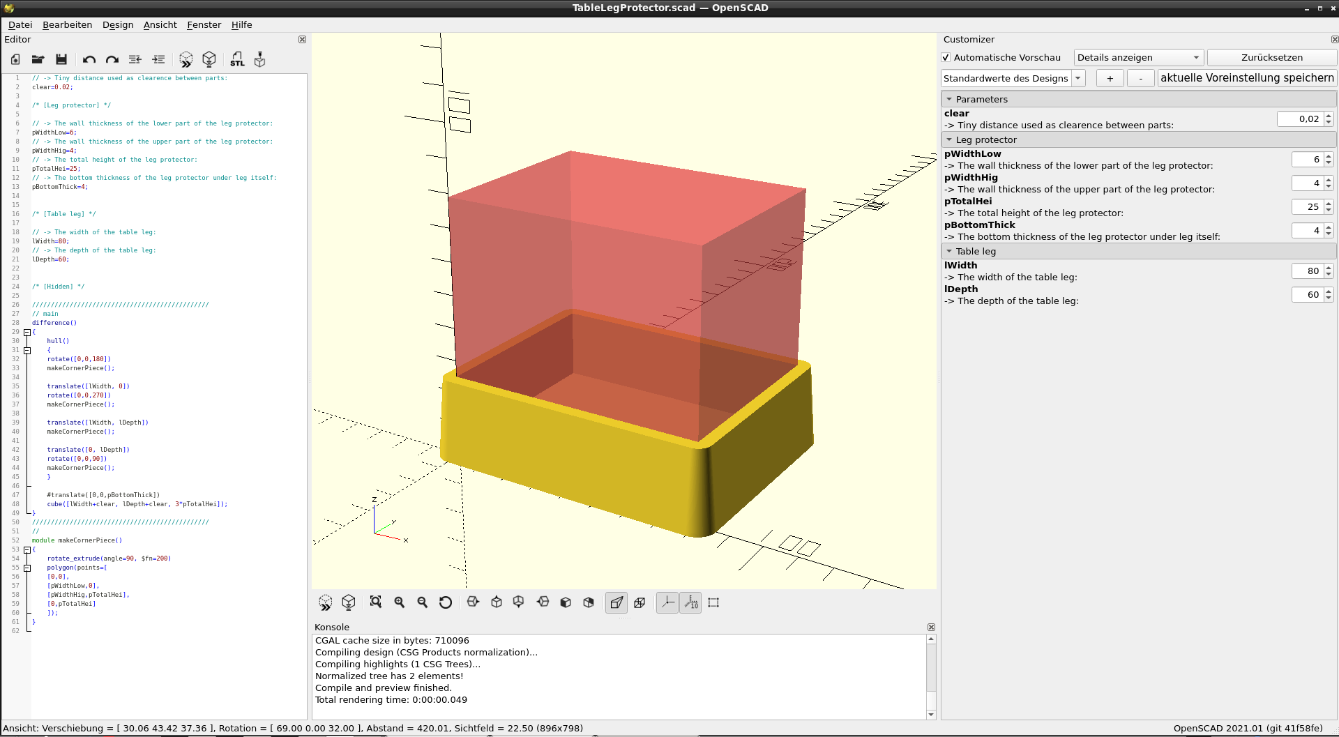Undo the last edit
The width and height of the screenshot is (1339, 737).
click(x=89, y=60)
